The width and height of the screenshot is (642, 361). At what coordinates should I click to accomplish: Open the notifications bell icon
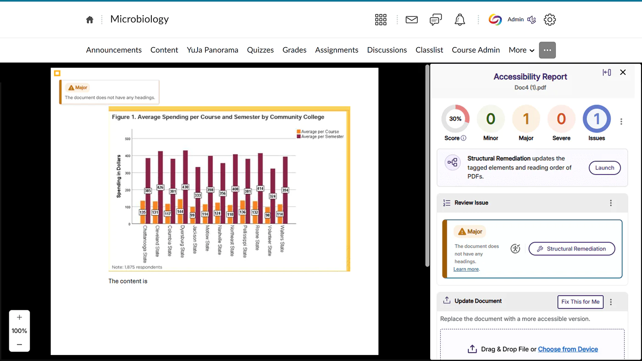459,20
